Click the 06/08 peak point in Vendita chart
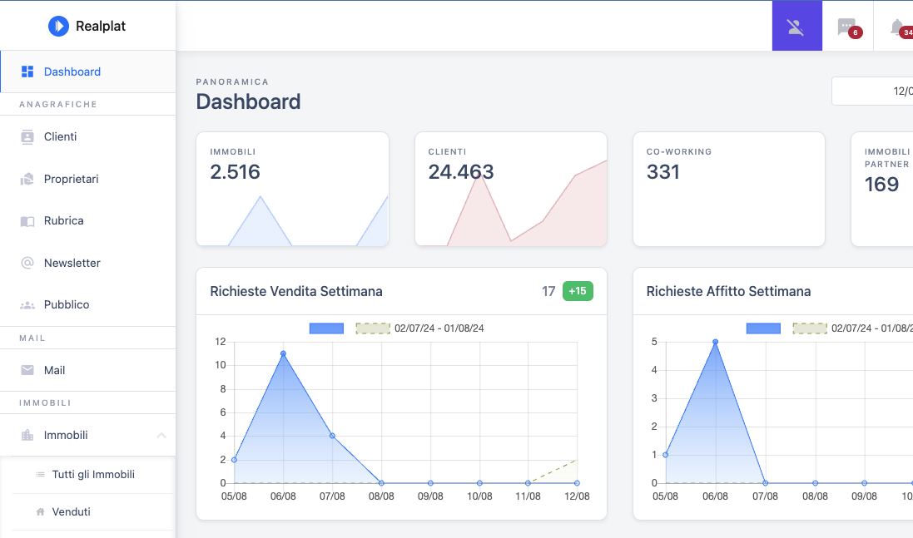This screenshot has height=538, width=913. [284, 353]
